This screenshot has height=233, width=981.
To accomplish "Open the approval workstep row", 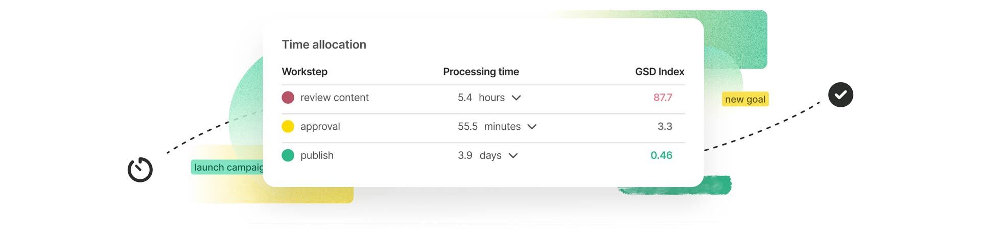I will click(x=320, y=127).
